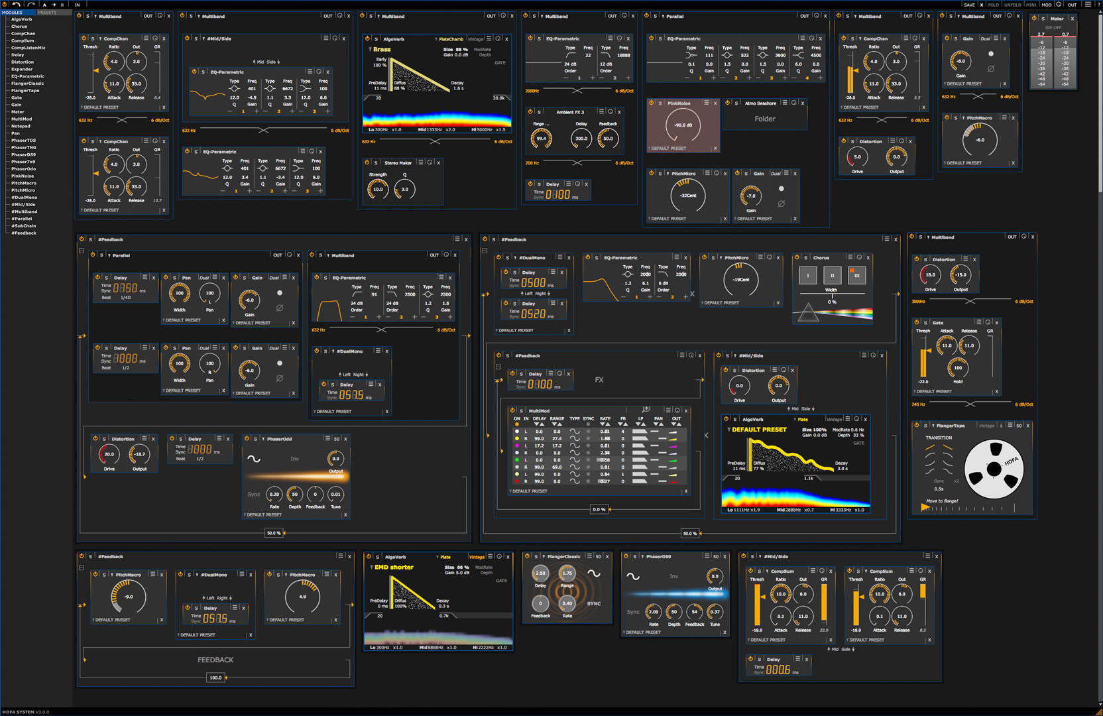Click the FlangerTape reel image

coord(994,470)
